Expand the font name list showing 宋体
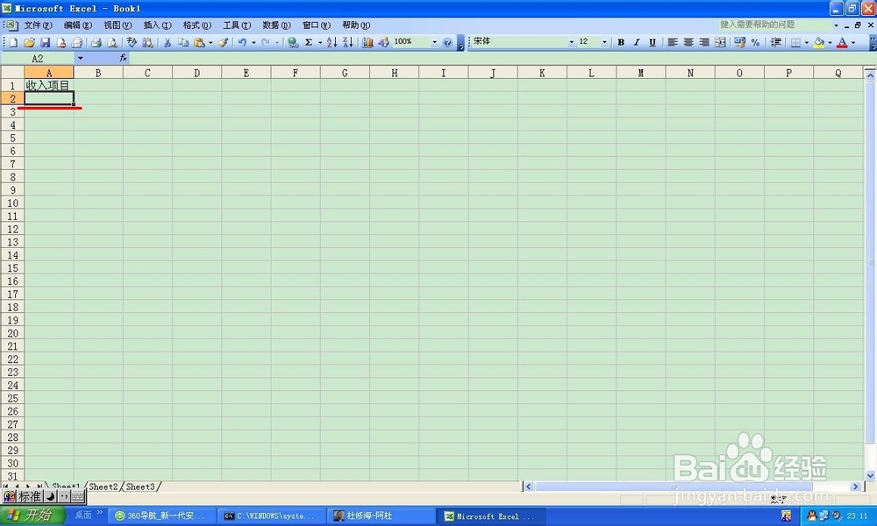The image size is (877, 526). pyautogui.click(x=571, y=42)
